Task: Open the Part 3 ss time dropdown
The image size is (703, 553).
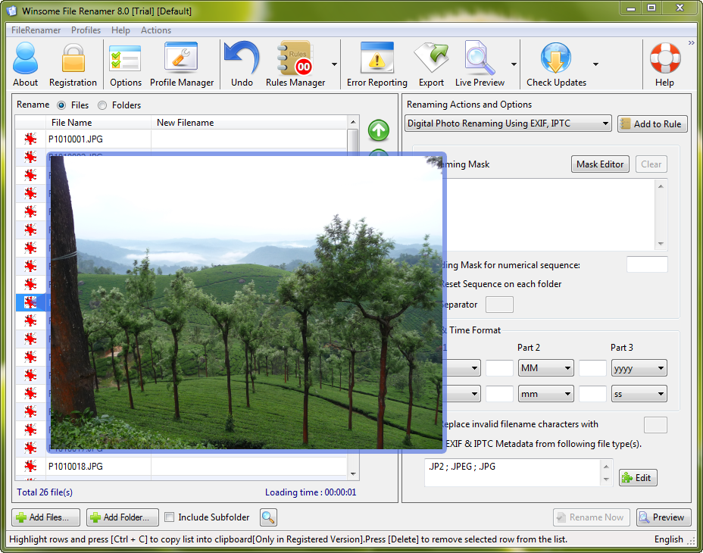Action: click(639, 394)
